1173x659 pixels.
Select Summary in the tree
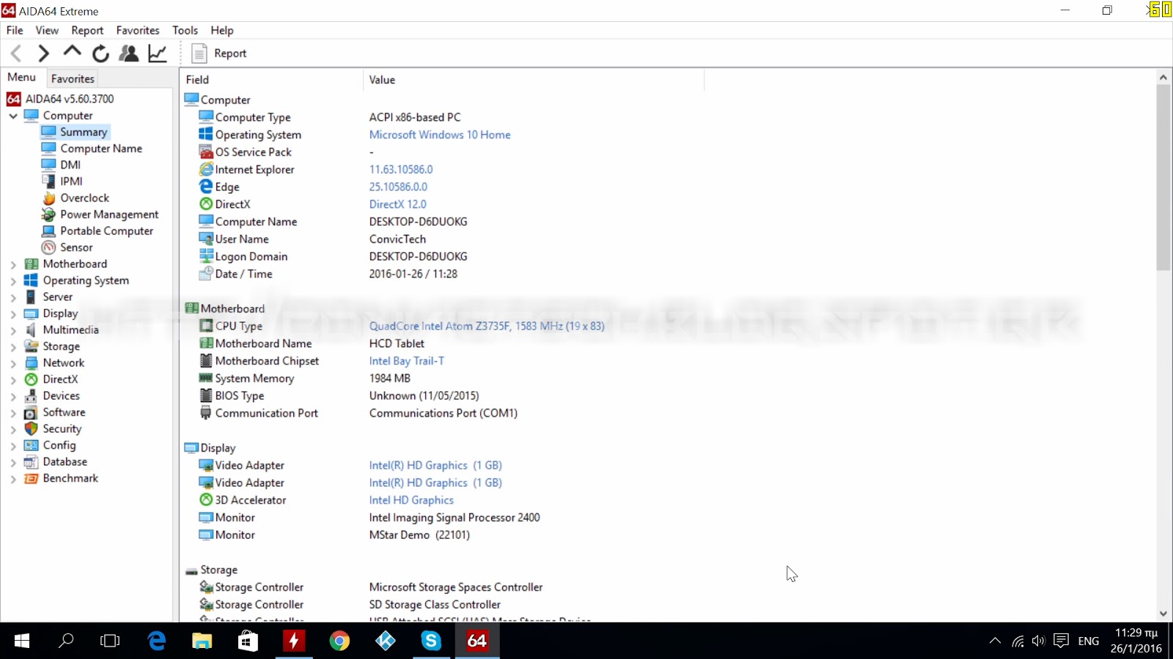[84, 132]
